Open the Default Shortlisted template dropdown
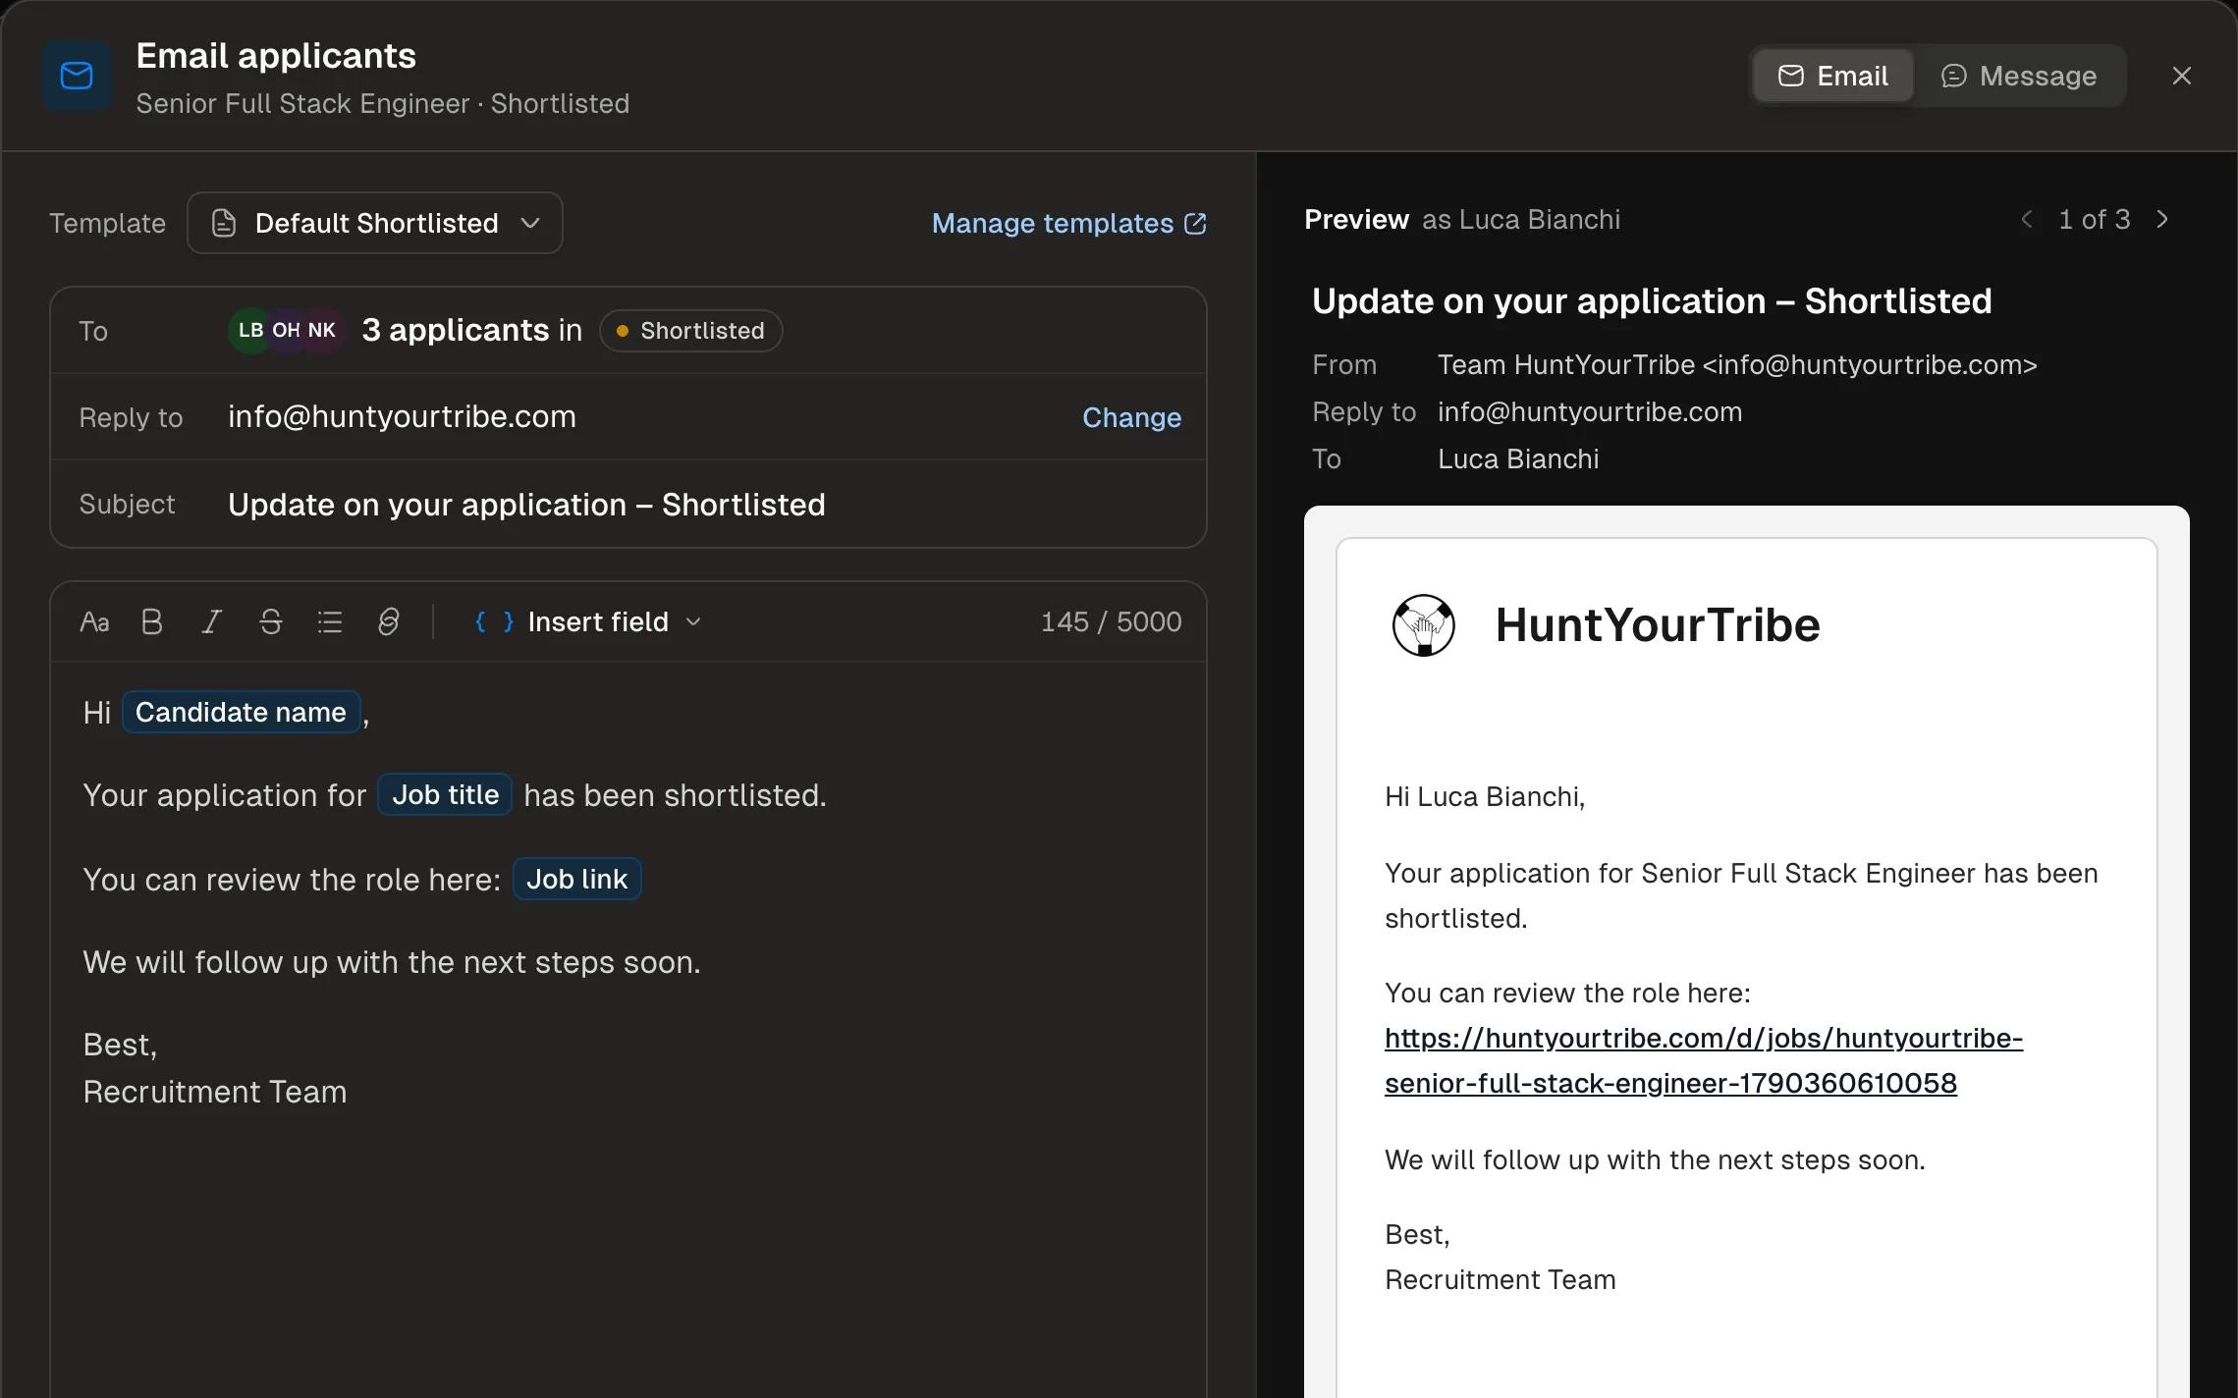2238x1398 pixels. [375, 223]
